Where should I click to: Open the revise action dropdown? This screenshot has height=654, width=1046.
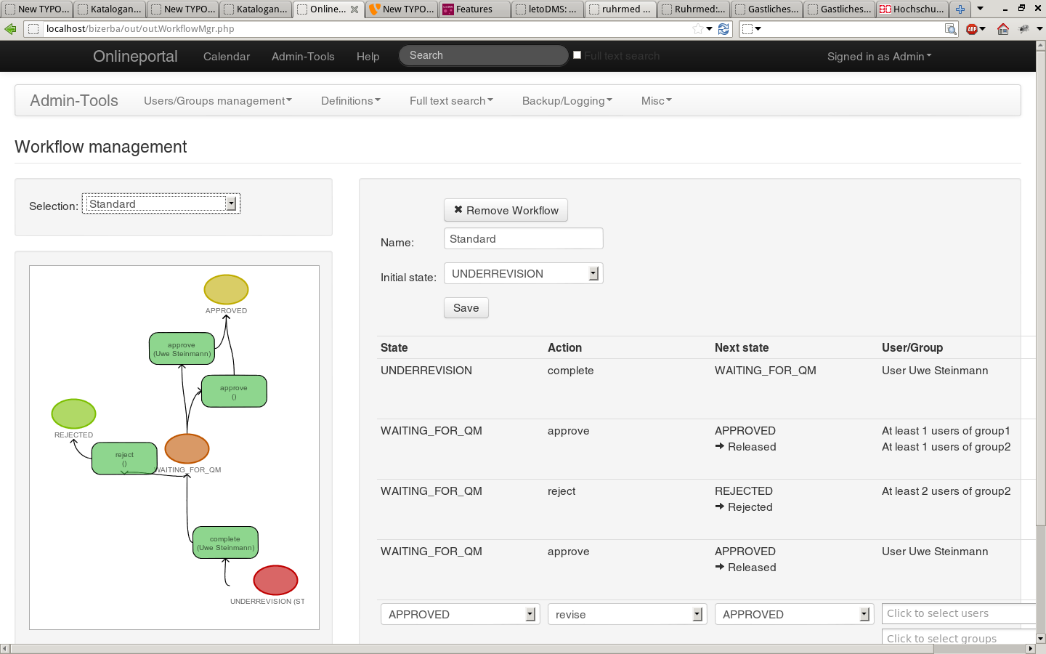pyautogui.click(x=627, y=615)
